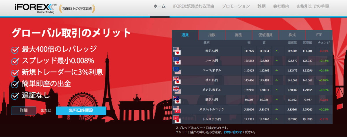The image size is (347, 137).
Task: Open iFOREXが選ばれる理由 in the navigation
Action: point(193,6)
